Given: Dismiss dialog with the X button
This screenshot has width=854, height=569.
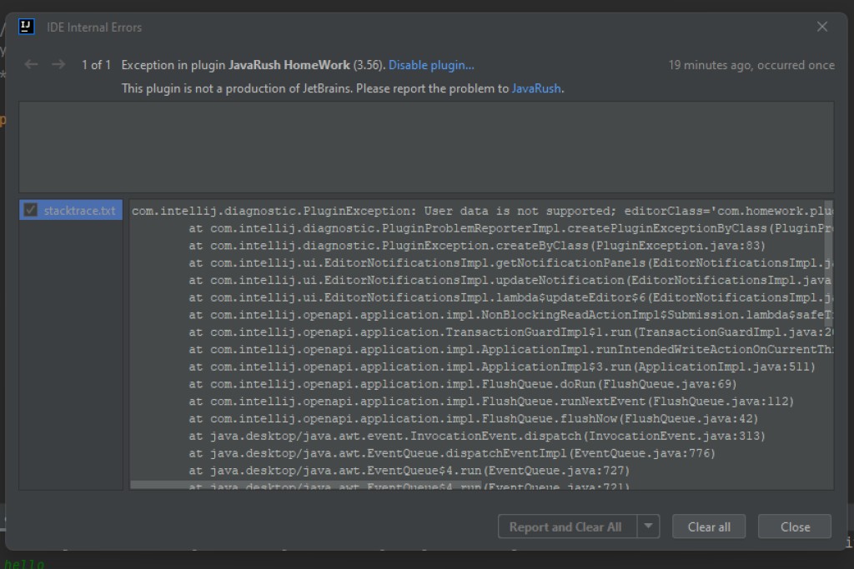Looking at the screenshot, I should pyautogui.click(x=821, y=26).
